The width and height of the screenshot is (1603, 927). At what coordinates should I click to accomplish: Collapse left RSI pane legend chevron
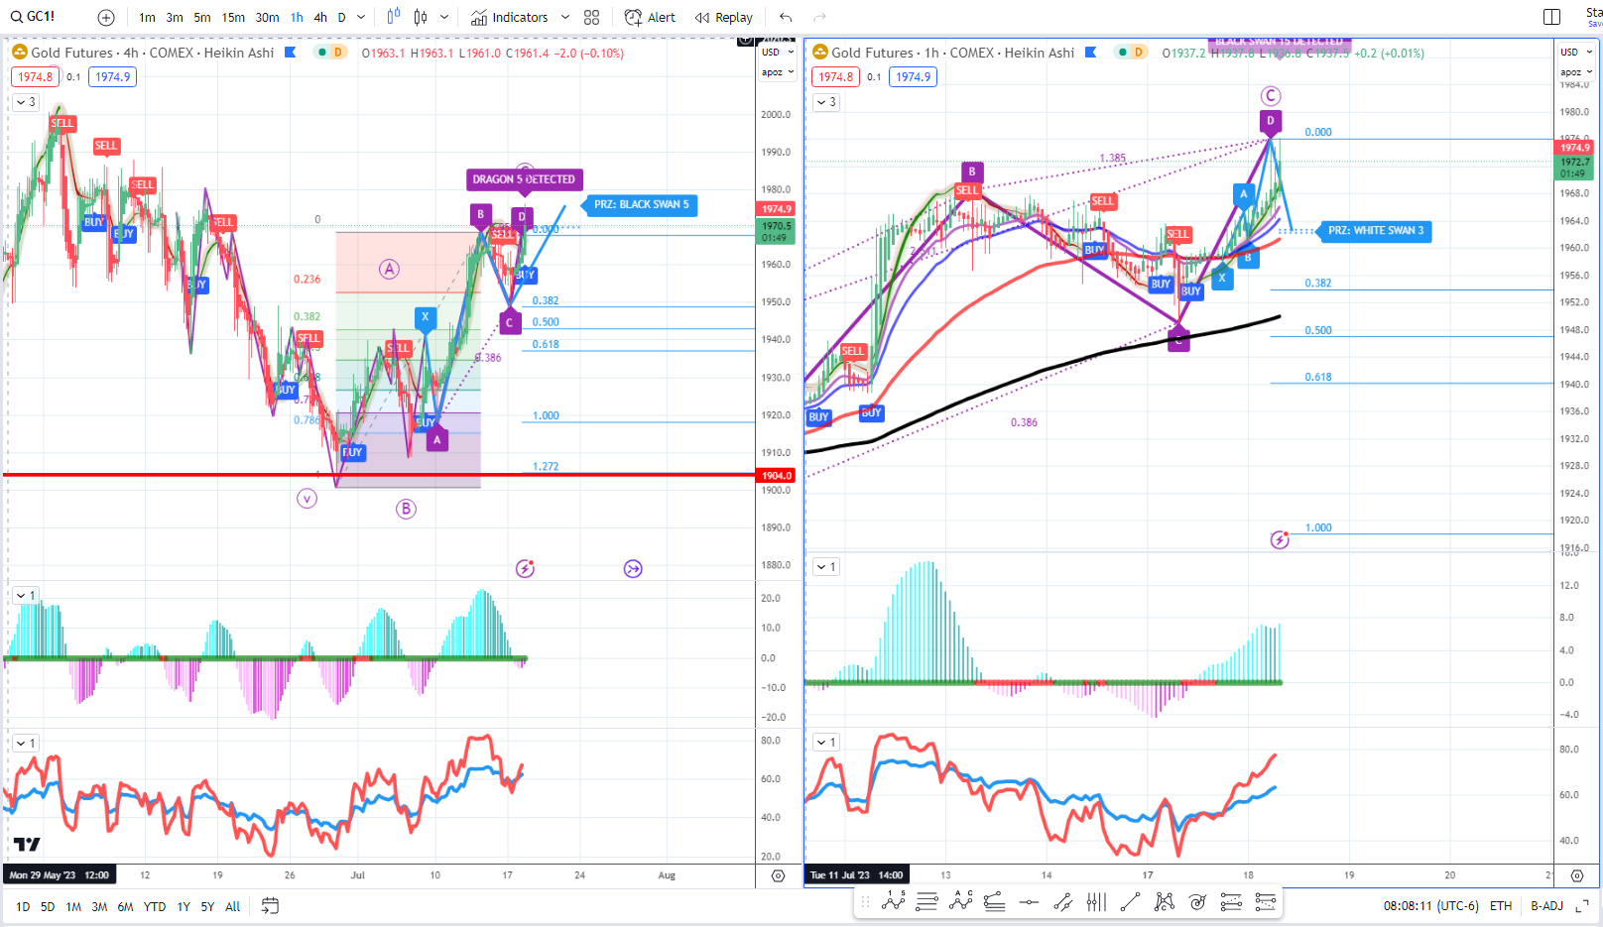(x=26, y=743)
